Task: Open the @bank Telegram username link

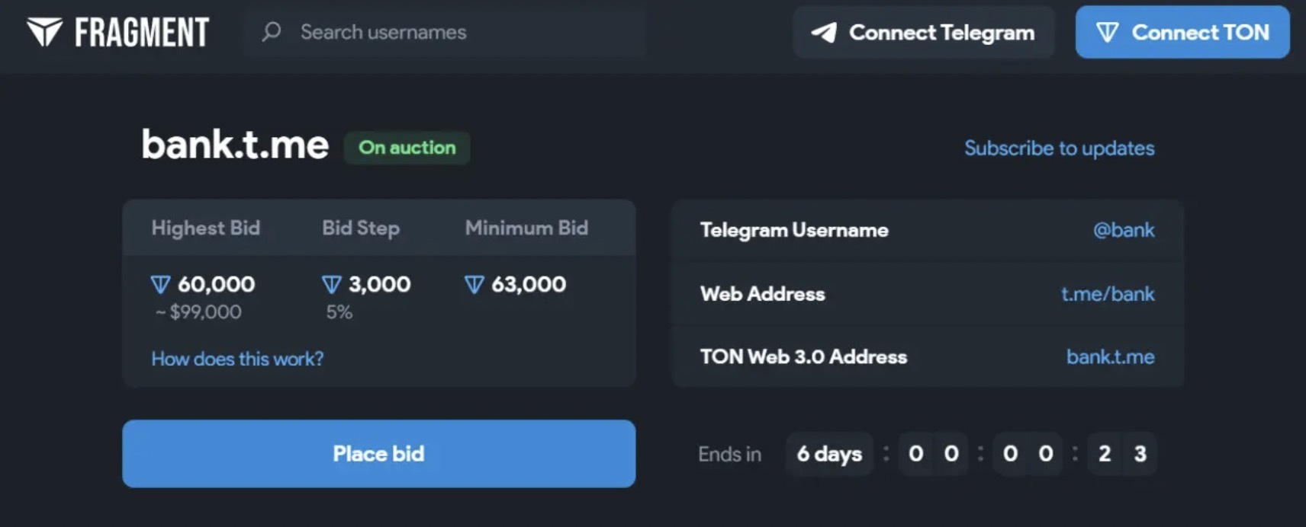Action: point(1123,230)
